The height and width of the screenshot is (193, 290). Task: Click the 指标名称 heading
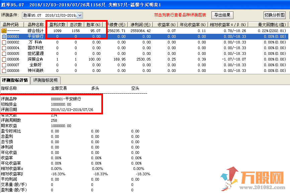[9, 88]
